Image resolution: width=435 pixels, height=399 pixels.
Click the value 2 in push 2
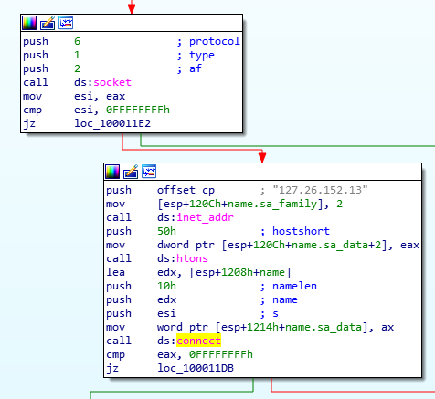pos(78,68)
